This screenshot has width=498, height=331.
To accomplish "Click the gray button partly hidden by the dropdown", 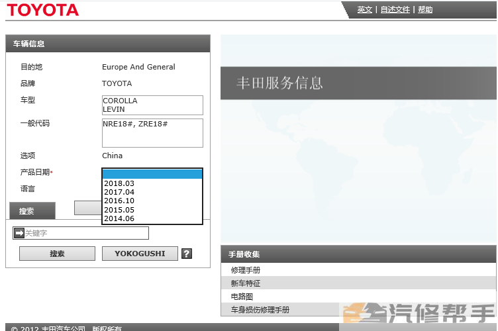I will 88,208.
